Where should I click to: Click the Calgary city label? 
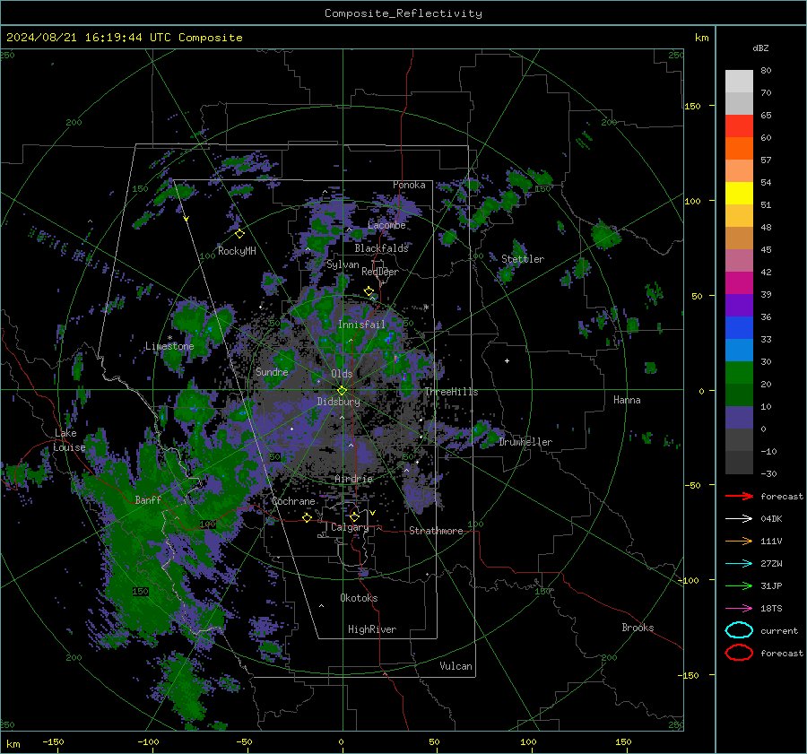point(350,527)
